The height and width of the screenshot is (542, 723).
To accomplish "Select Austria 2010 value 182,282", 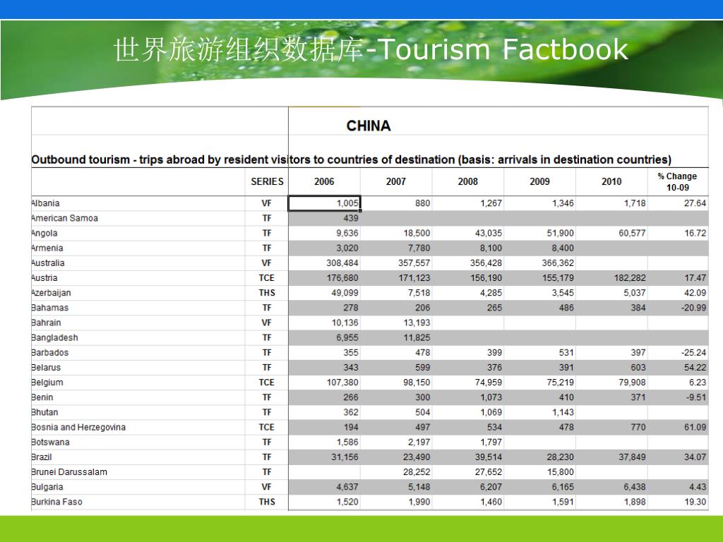I will click(630, 278).
